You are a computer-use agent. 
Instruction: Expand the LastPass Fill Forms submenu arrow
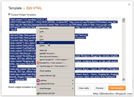(73, 84)
